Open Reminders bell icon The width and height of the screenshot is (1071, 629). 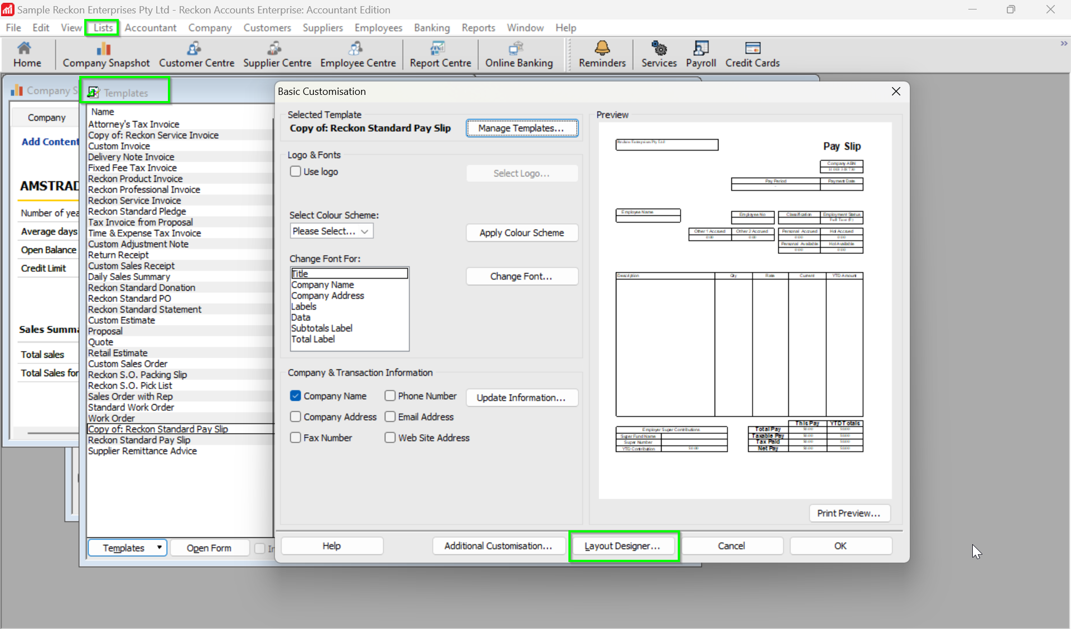[x=602, y=55]
